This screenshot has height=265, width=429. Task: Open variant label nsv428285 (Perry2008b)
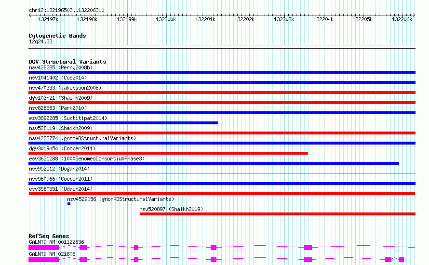click(61, 67)
